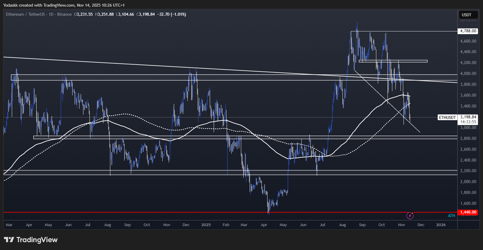
Task: Click the current price 3,198.84 label
Action: pyautogui.click(x=468, y=117)
